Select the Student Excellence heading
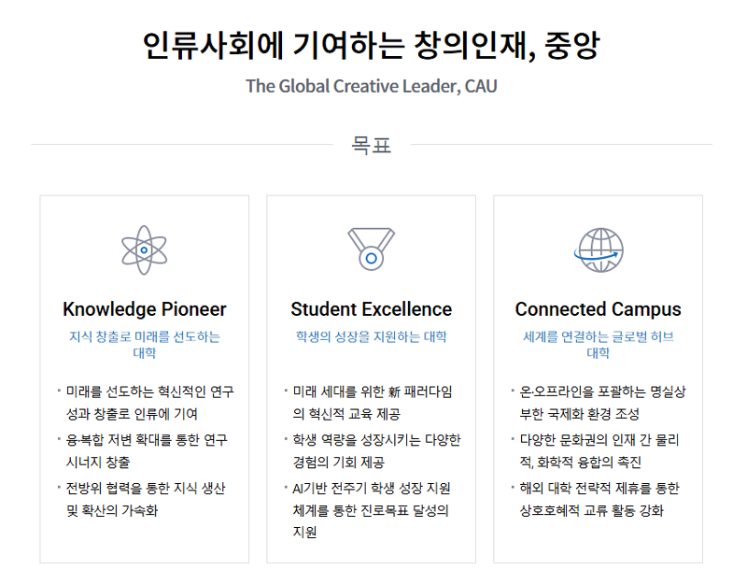747x584 pixels. click(371, 309)
